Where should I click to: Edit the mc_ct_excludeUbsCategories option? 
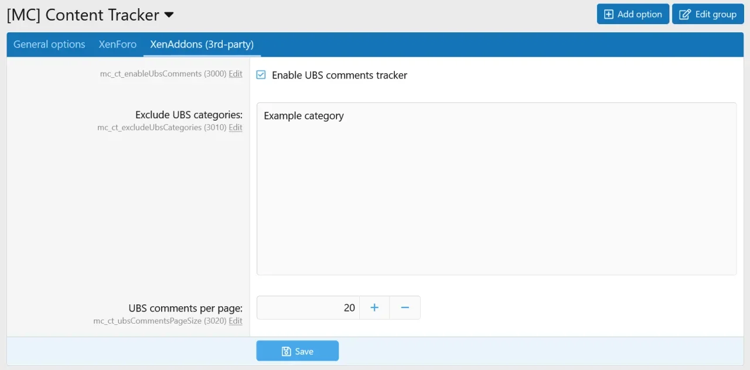[236, 128]
